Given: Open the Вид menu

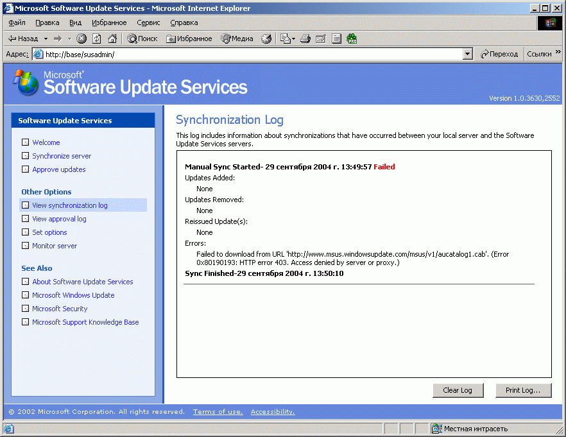Looking at the screenshot, I should pos(76,22).
